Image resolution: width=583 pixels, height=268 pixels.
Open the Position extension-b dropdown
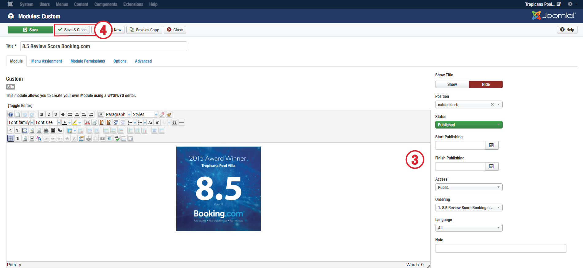tap(469, 105)
